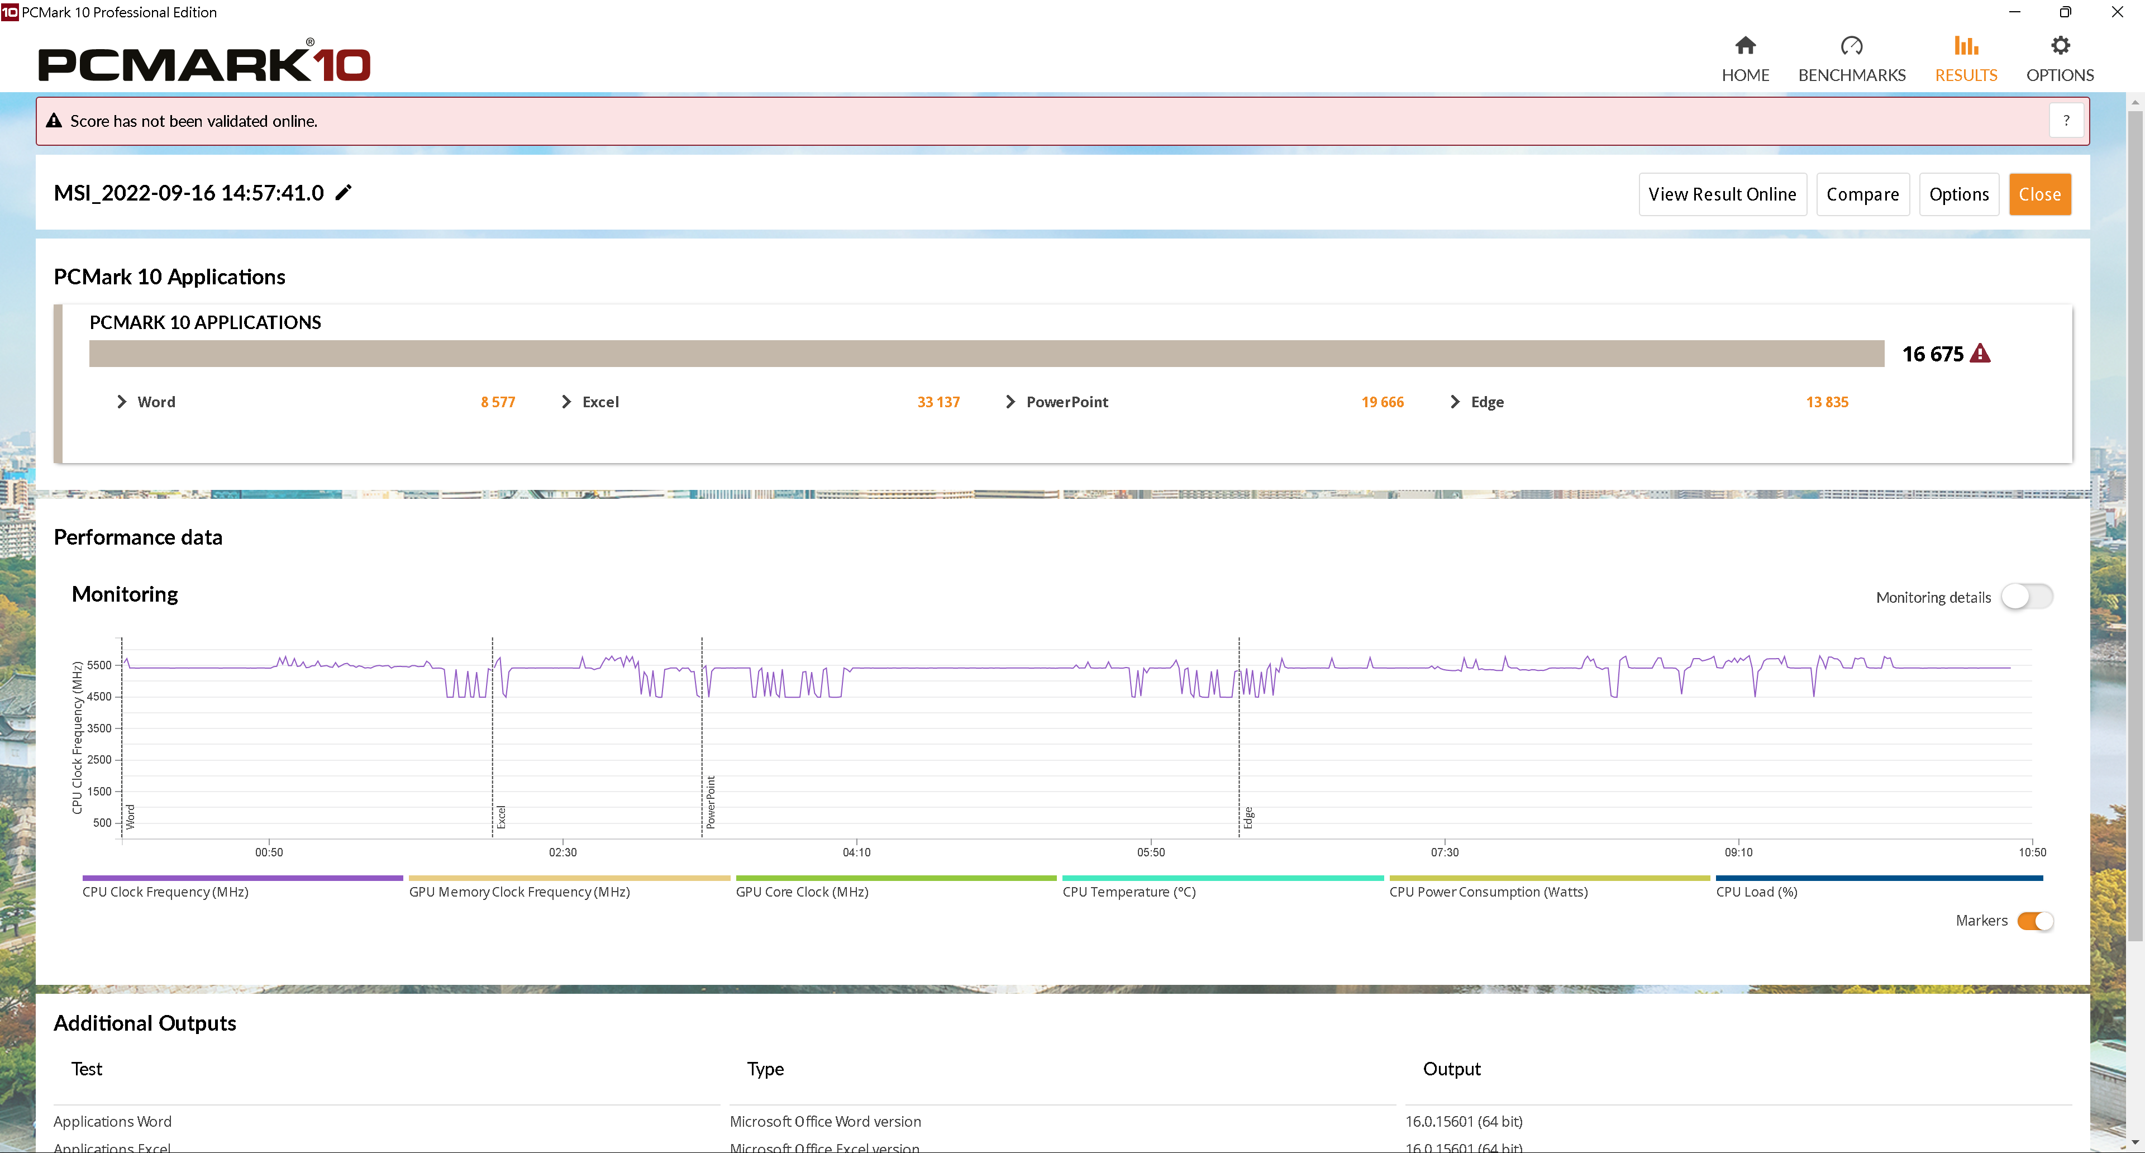Click the warning triangle beside score 16 675
This screenshot has width=2145, height=1153.
point(1980,354)
